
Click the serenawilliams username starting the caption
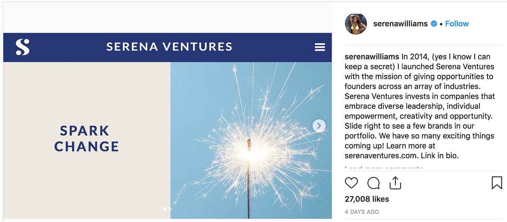coord(372,56)
